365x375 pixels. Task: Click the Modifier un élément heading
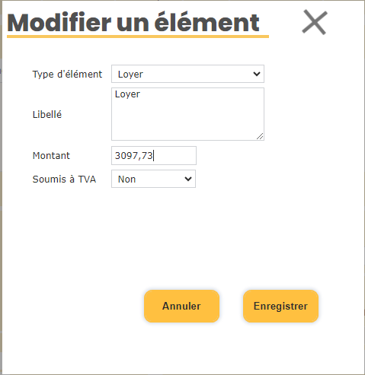pyautogui.click(x=133, y=23)
